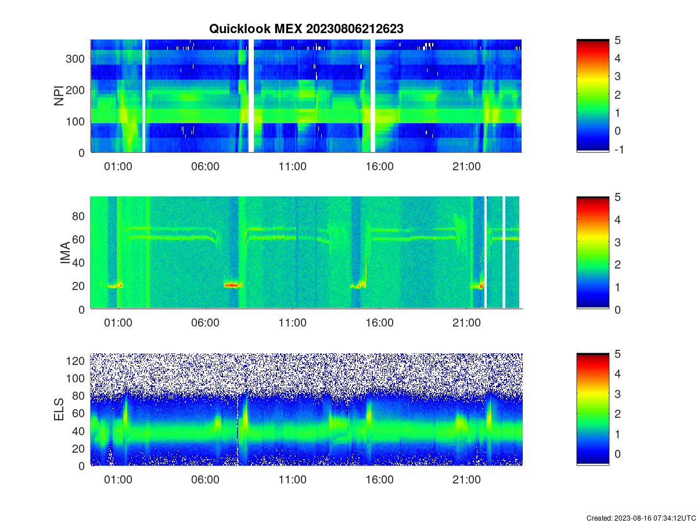Click the colorbar next to the IMA plot

(592, 253)
